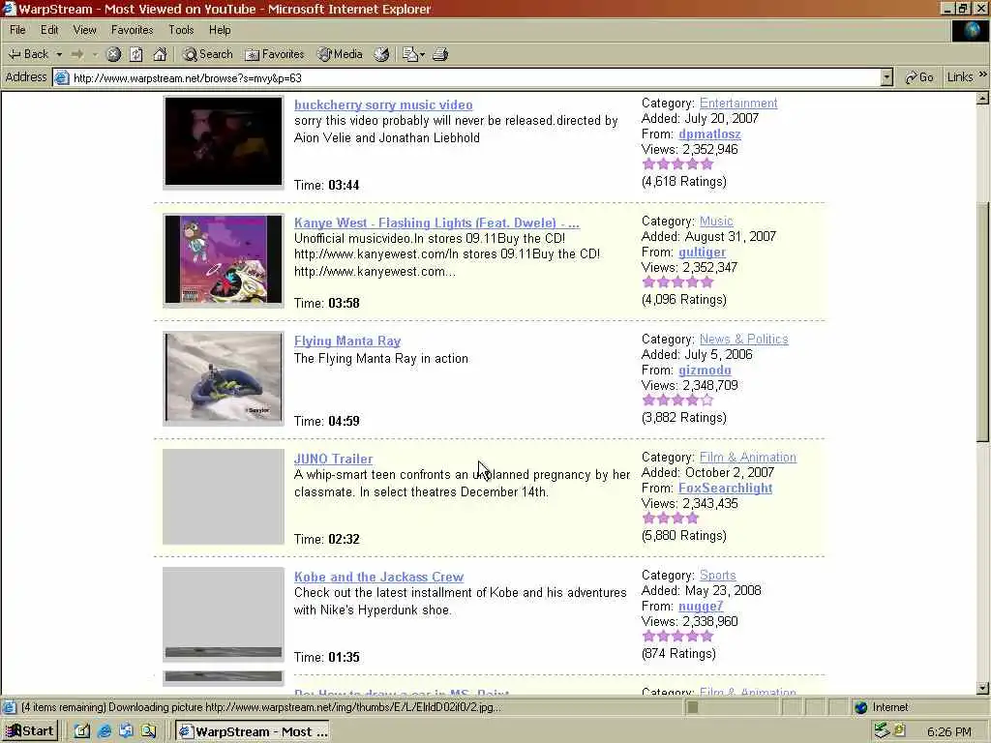Open the buckcherry sorry music video link
The image size is (991, 743).
pyautogui.click(x=383, y=104)
